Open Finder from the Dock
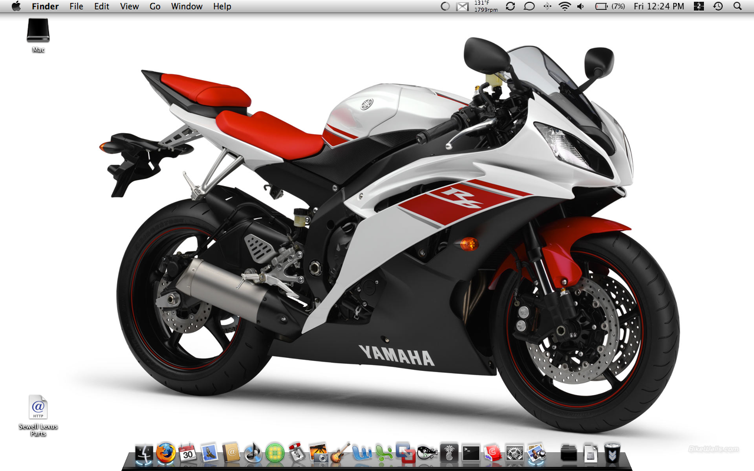754x471 pixels. tap(144, 453)
